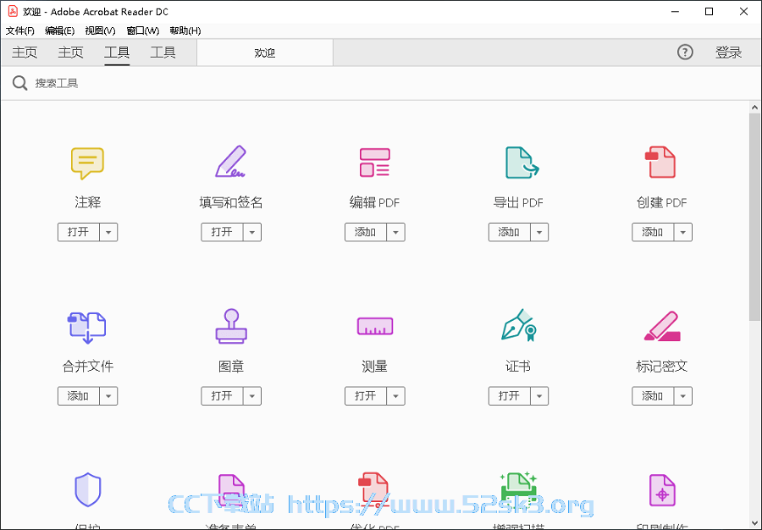Click the 测量 label text
Viewport: 762px width, 530px height.
point(375,366)
